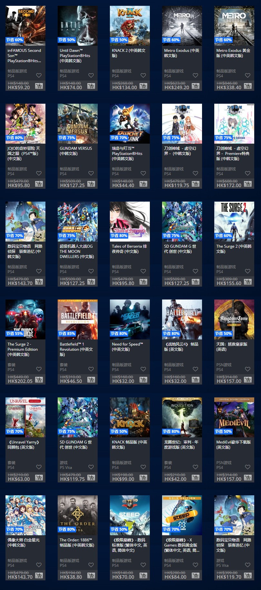Screen dimensions: 261x590
Task: Wishlist Tales of Berseria heart
Action: (x=143, y=271)
